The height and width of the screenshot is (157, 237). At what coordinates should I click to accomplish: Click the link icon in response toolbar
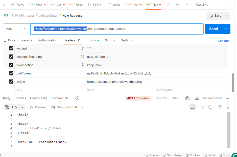pos(227,107)
